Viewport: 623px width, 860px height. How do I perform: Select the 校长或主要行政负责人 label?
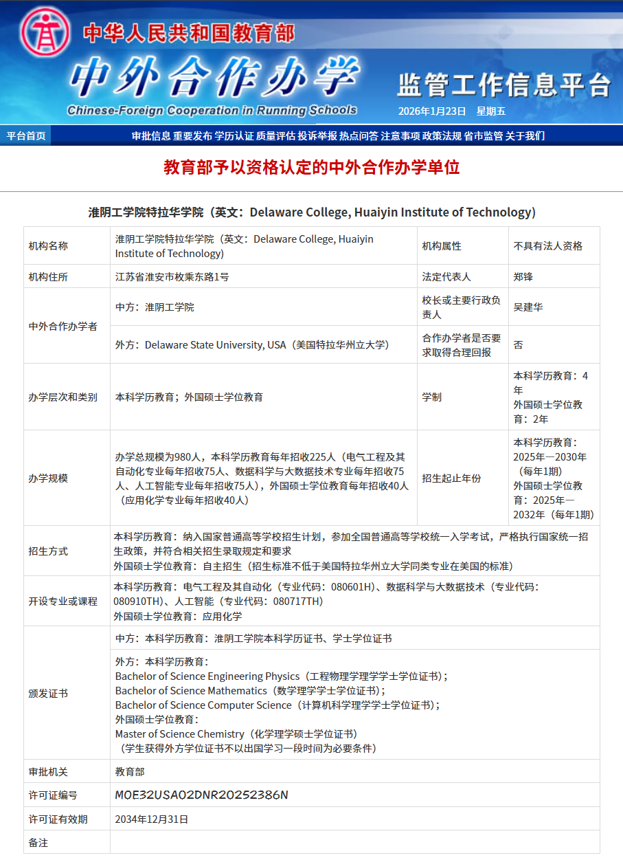(x=463, y=307)
